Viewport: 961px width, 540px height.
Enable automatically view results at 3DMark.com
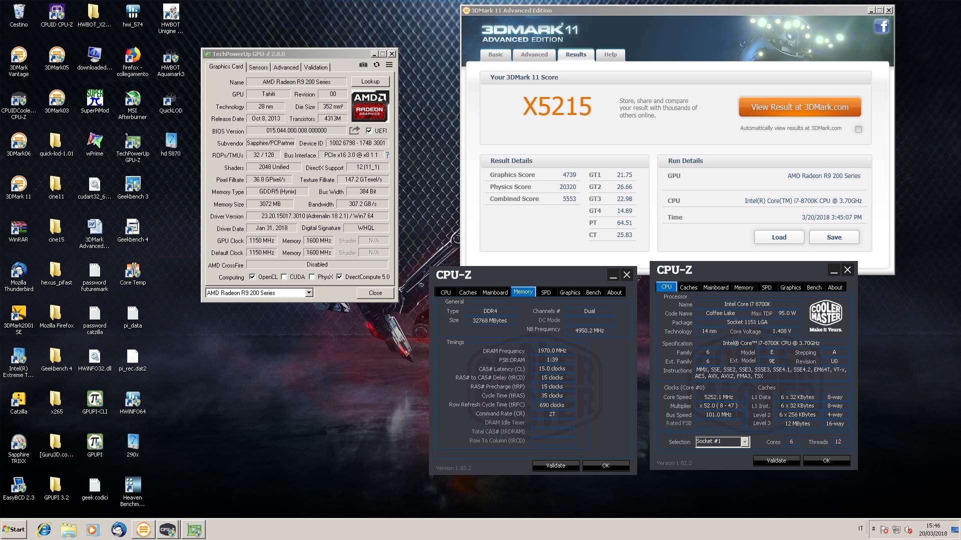858,129
